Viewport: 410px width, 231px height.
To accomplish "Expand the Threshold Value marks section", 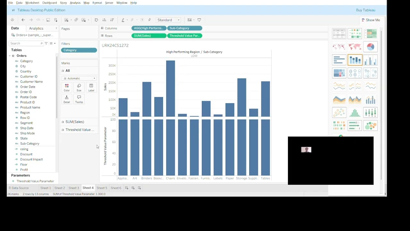I will tap(79, 130).
